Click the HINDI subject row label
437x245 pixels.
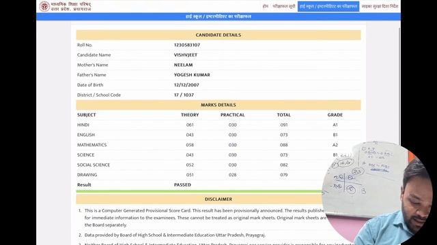point(83,125)
